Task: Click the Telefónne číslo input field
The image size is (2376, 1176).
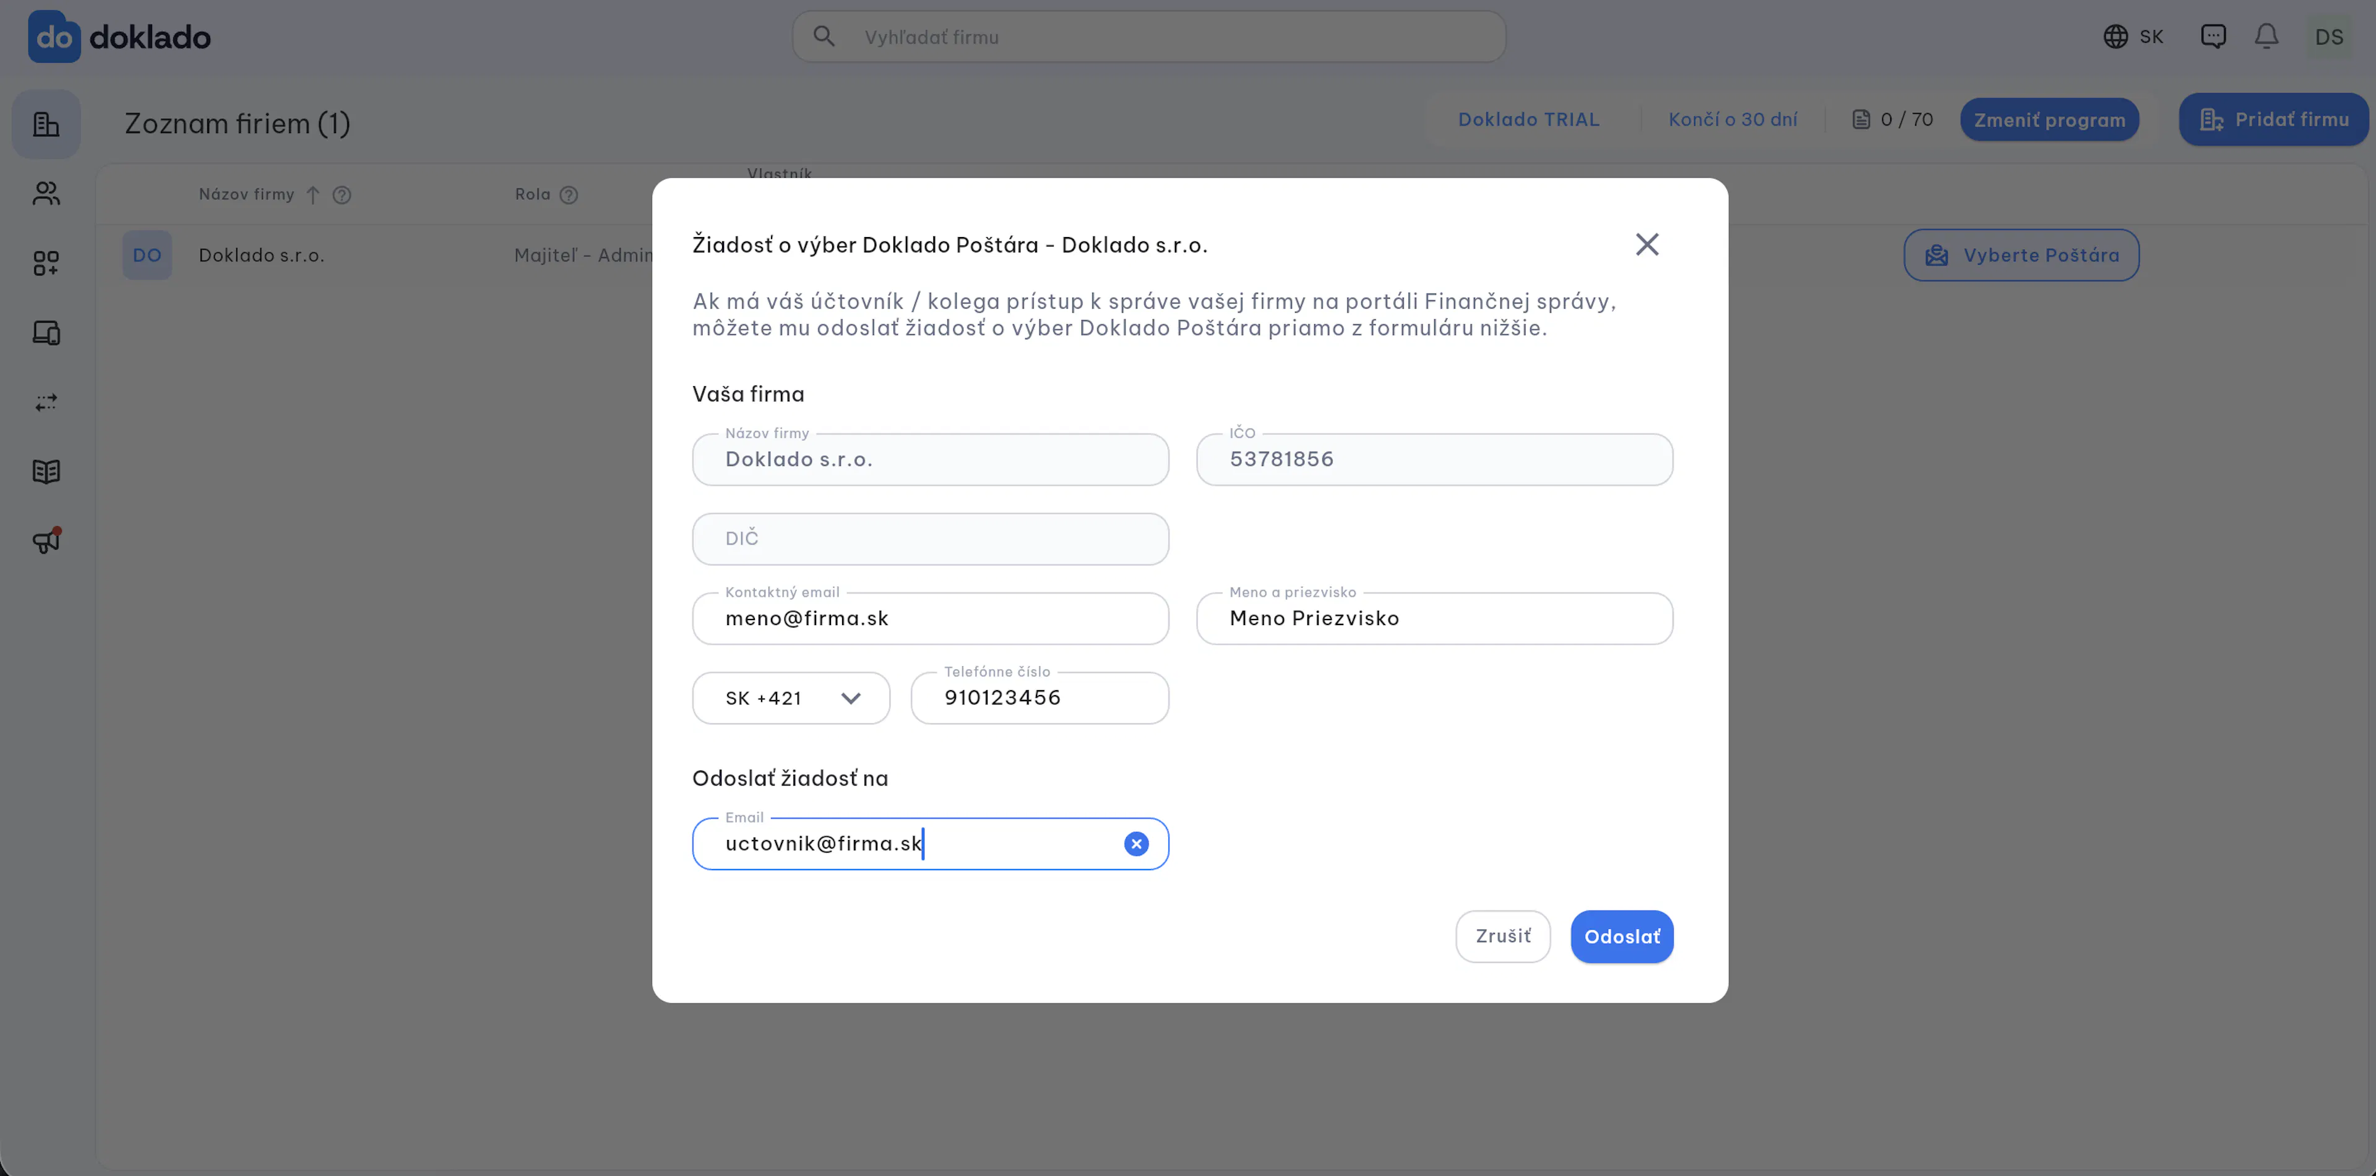Action: (x=1039, y=698)
